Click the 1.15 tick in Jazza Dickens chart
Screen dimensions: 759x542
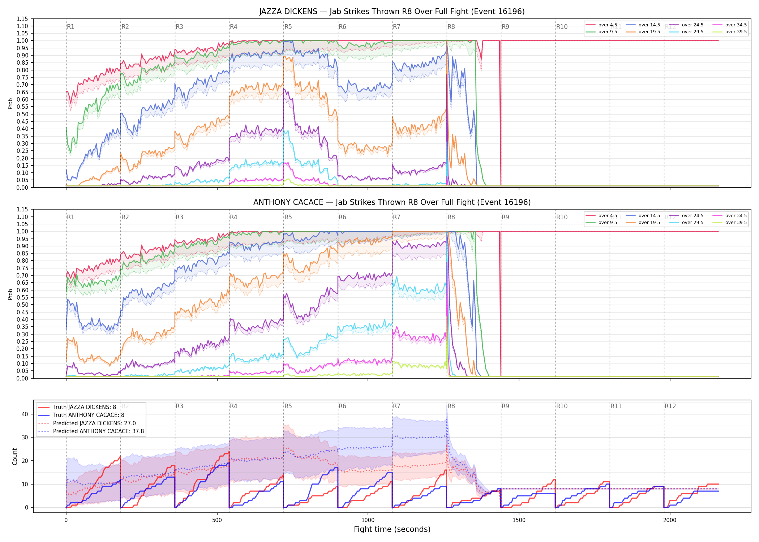(x=22, y=19)
